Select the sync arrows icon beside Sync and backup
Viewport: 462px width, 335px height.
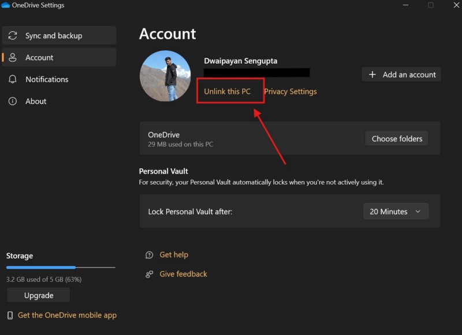(x=13, y=35)
